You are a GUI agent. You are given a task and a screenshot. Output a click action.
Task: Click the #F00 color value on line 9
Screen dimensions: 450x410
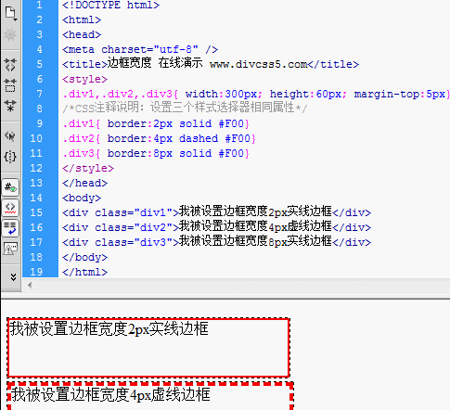pyautogui.click(x=231, y=123)
